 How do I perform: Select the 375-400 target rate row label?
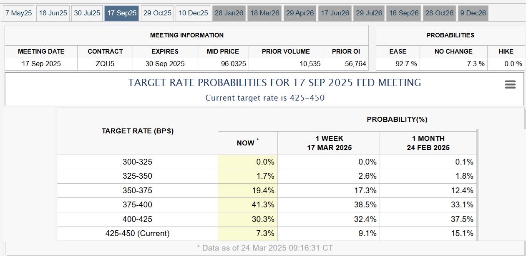pos(137,205)
